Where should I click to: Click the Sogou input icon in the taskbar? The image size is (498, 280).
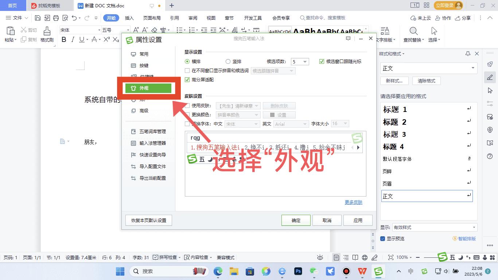pyautogui.click(x=378, y=271)
